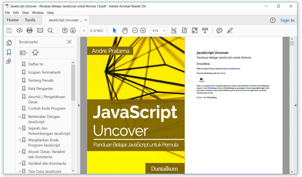Click document scrollbar up arrow

292,39
